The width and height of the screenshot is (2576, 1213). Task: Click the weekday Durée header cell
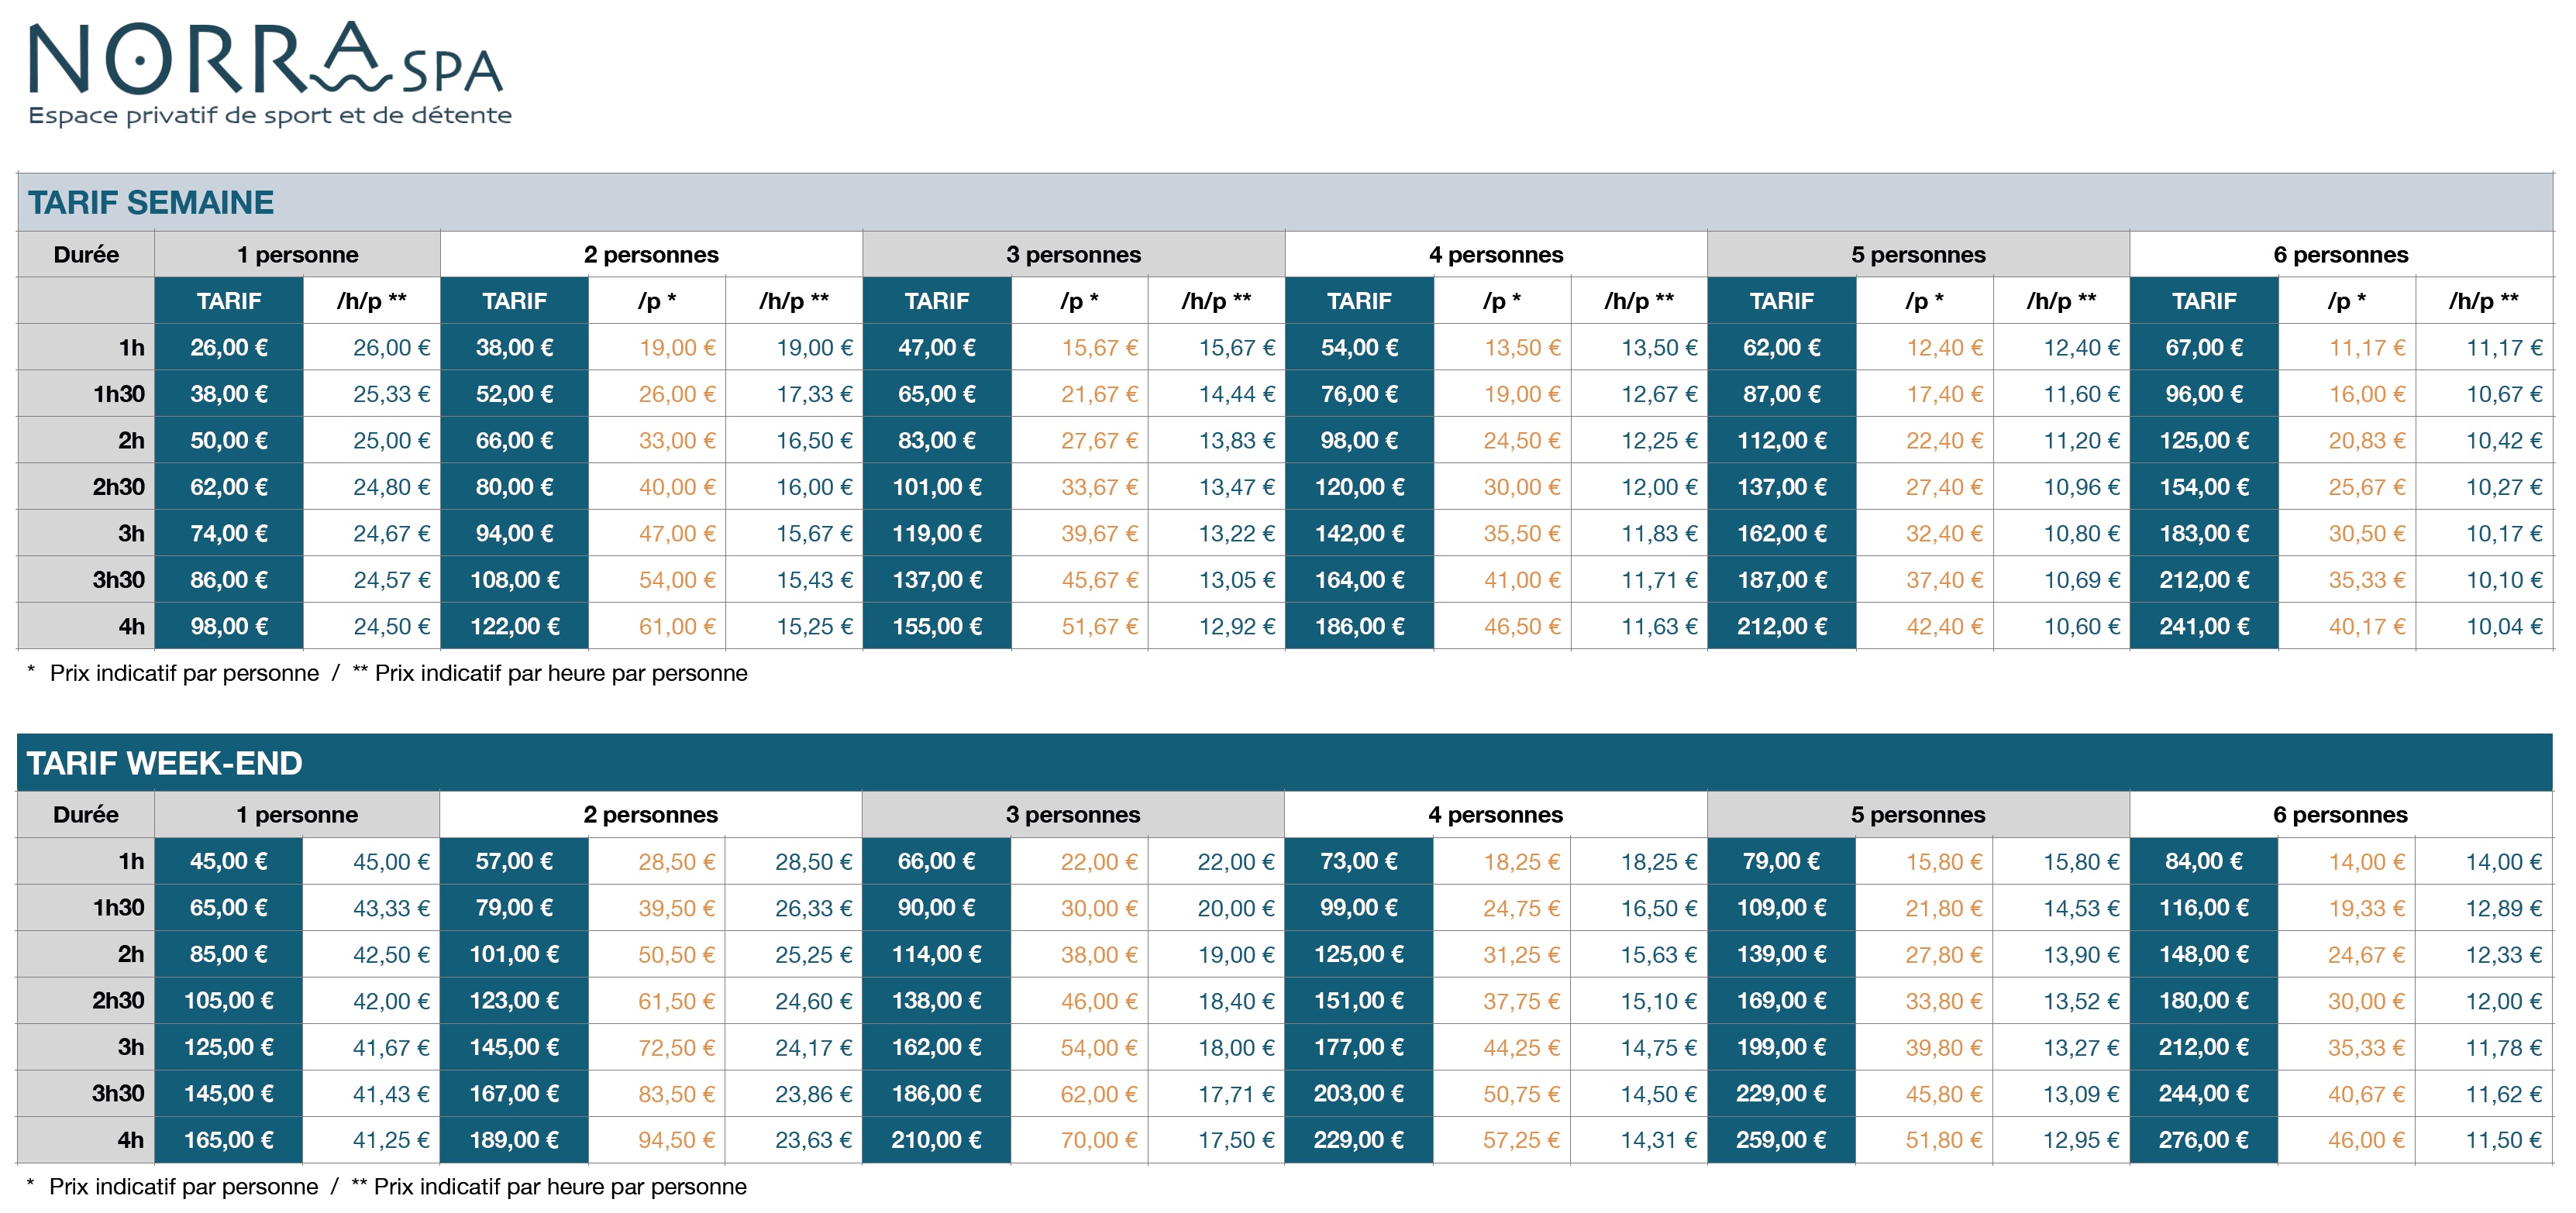point(86,255)
